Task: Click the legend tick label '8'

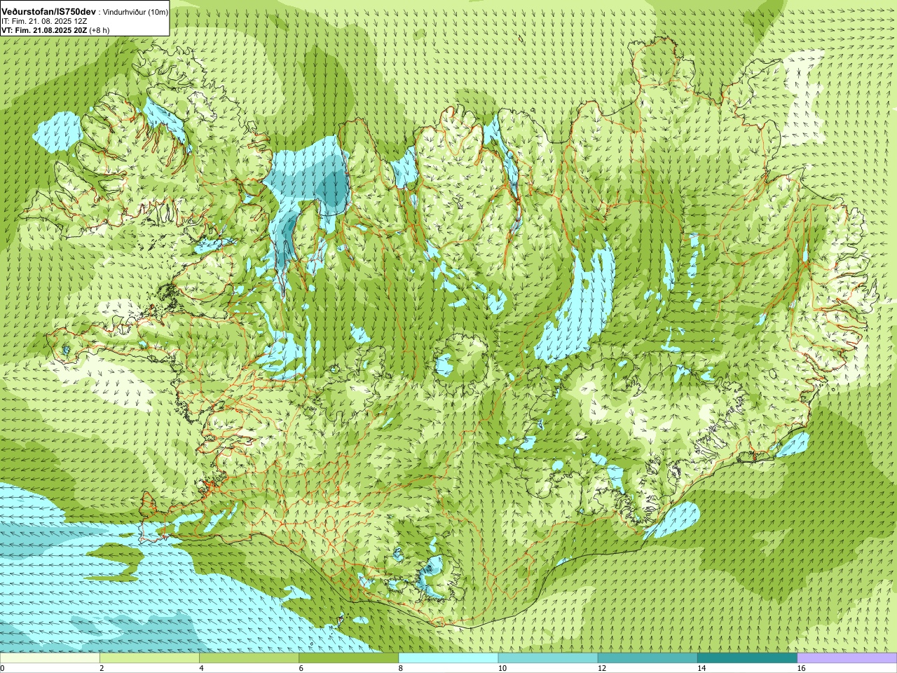Action: pos(400,669)
